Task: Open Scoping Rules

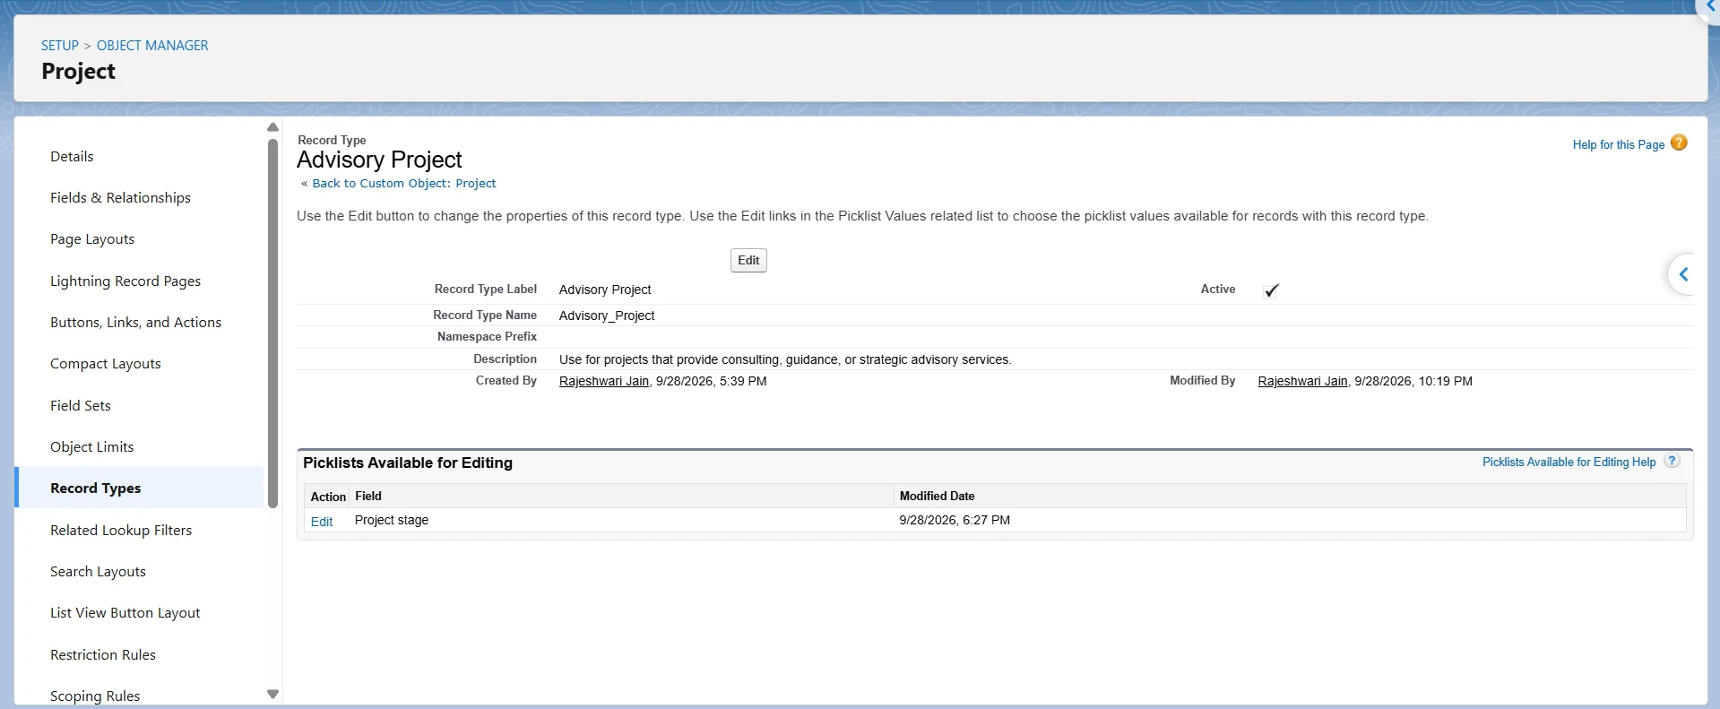Action: pyautogui.click(x=95, y=696)
